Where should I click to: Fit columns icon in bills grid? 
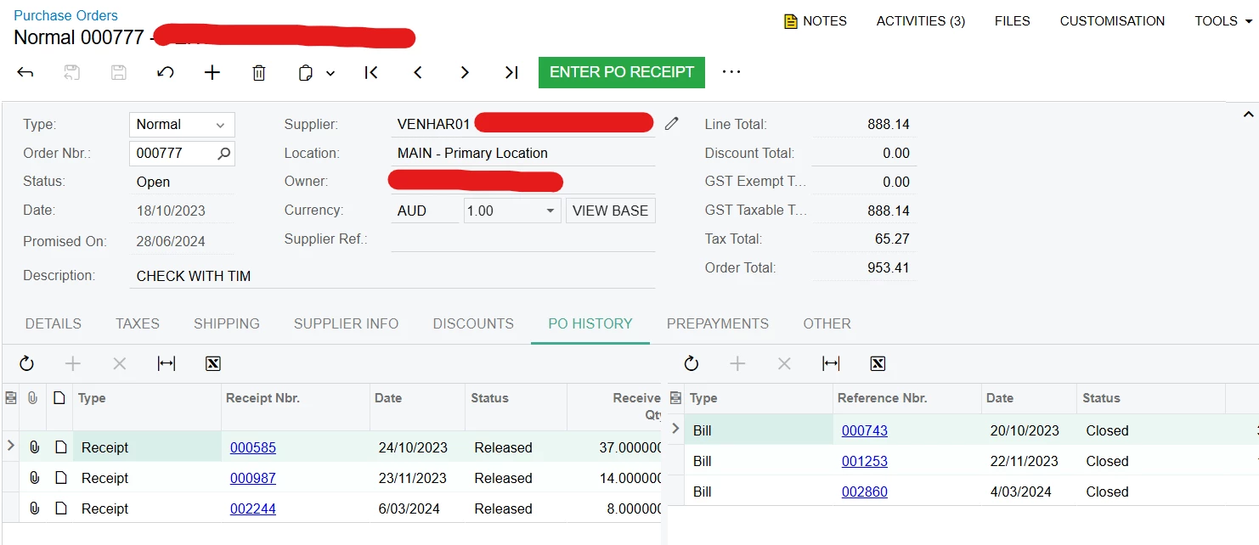click(831, 364)
